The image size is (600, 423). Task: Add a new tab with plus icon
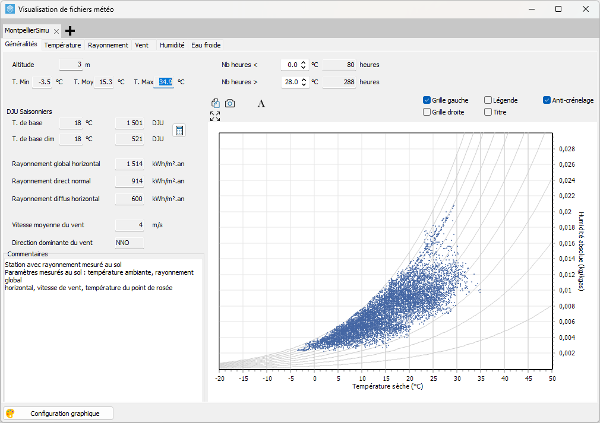70,31
